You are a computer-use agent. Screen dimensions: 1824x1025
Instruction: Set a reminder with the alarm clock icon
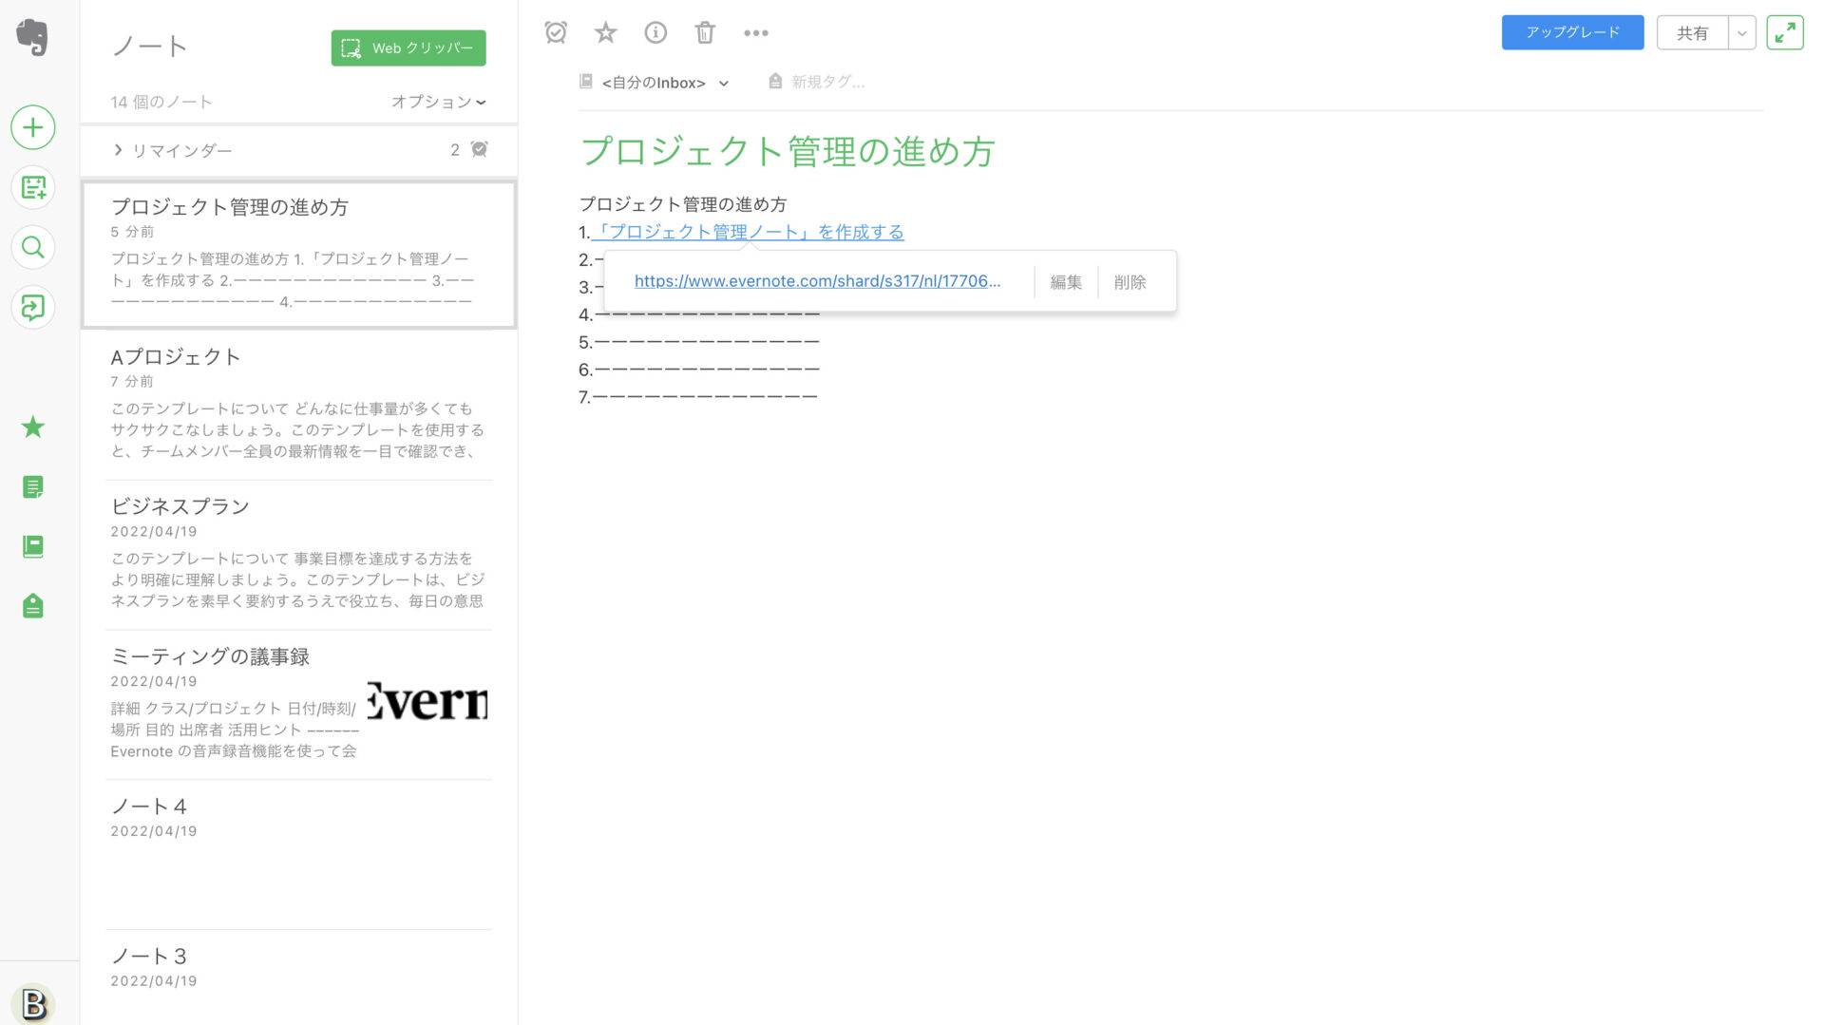(x=556, y=31)
